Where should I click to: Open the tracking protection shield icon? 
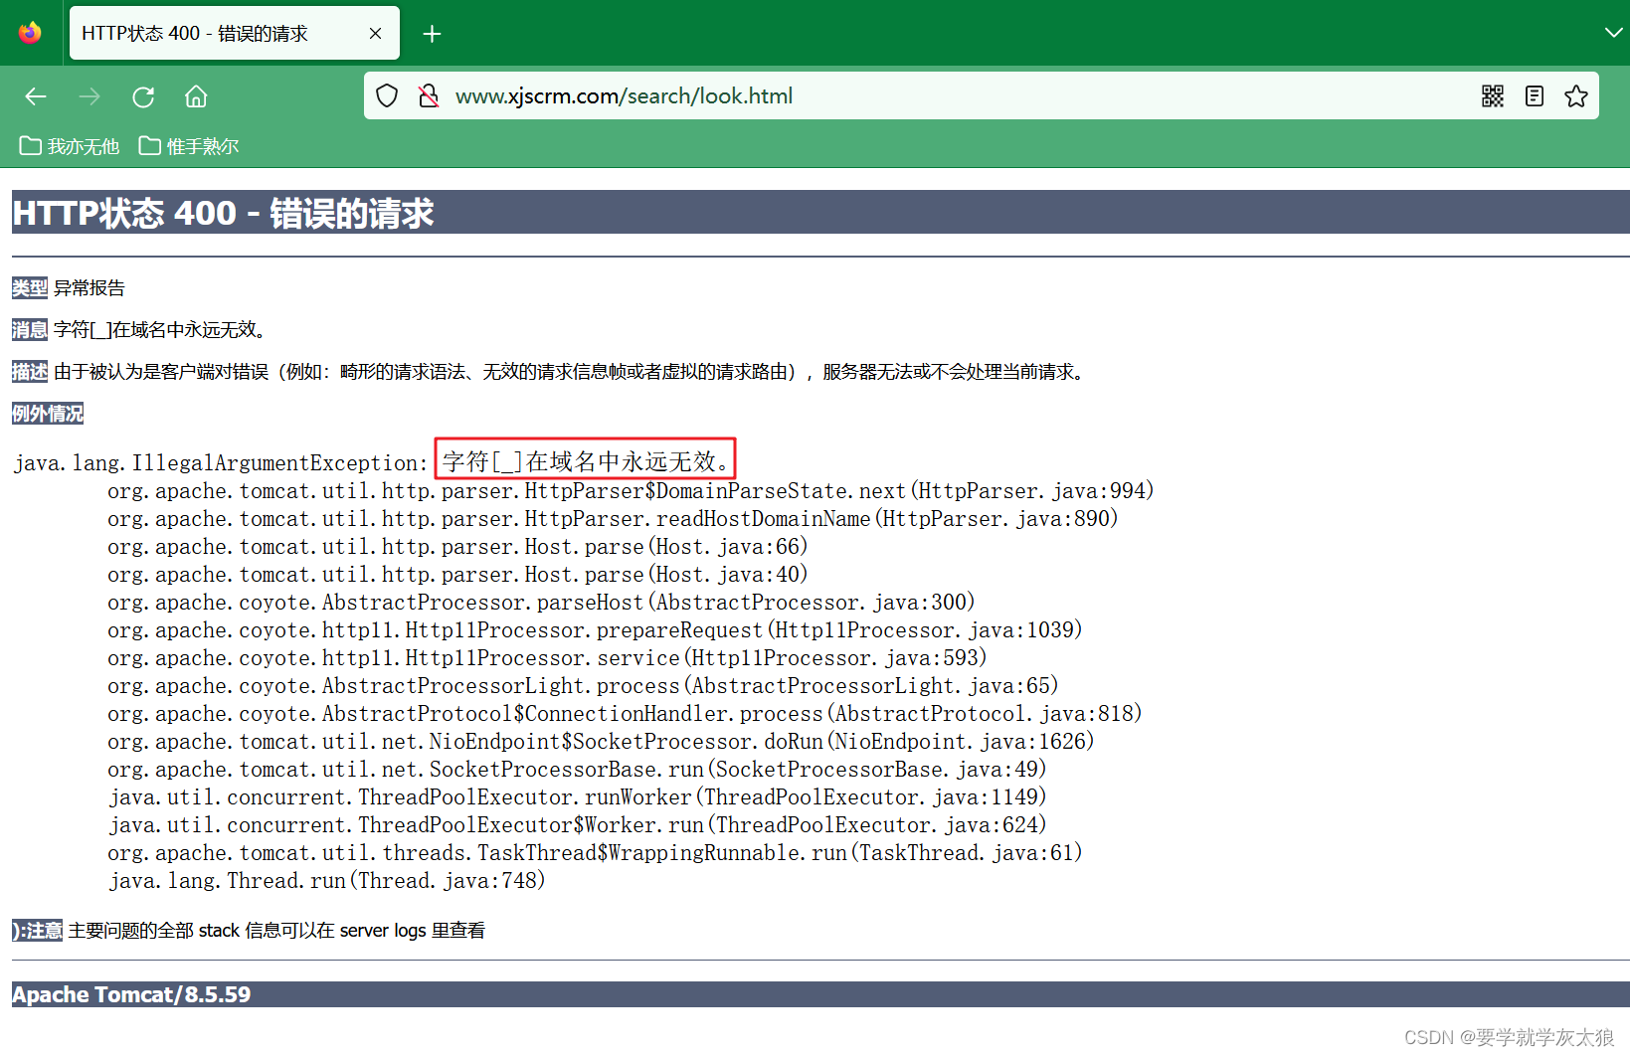[387, 95]
